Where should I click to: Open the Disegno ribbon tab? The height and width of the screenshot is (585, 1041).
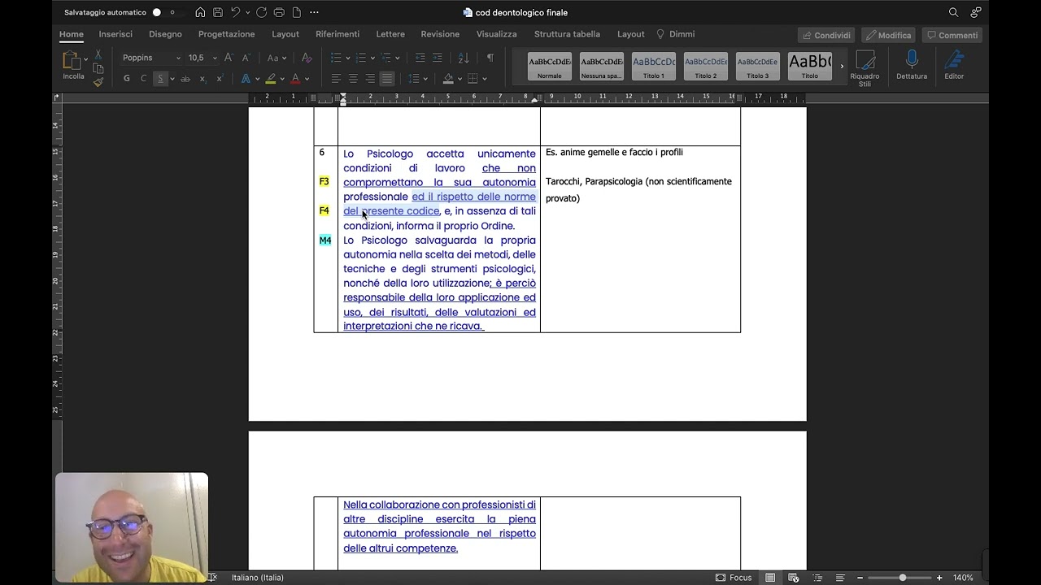pos(165,34)
